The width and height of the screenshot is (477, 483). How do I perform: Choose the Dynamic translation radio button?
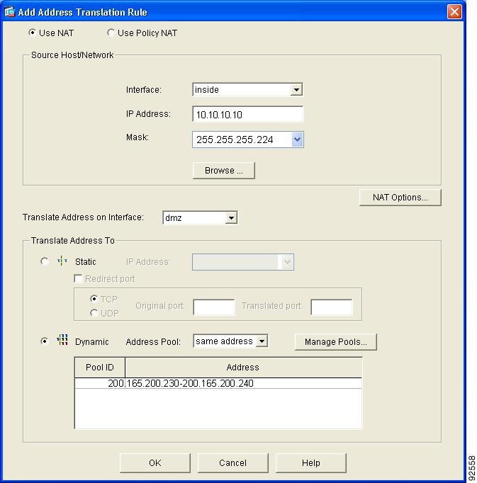tap(45, 341)
